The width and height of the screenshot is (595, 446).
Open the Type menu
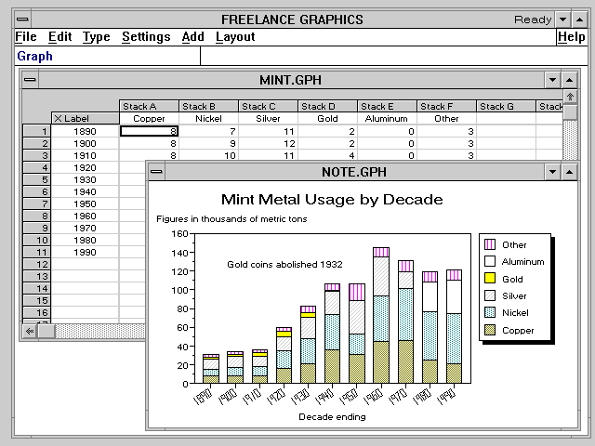click(x=97, y=37)
